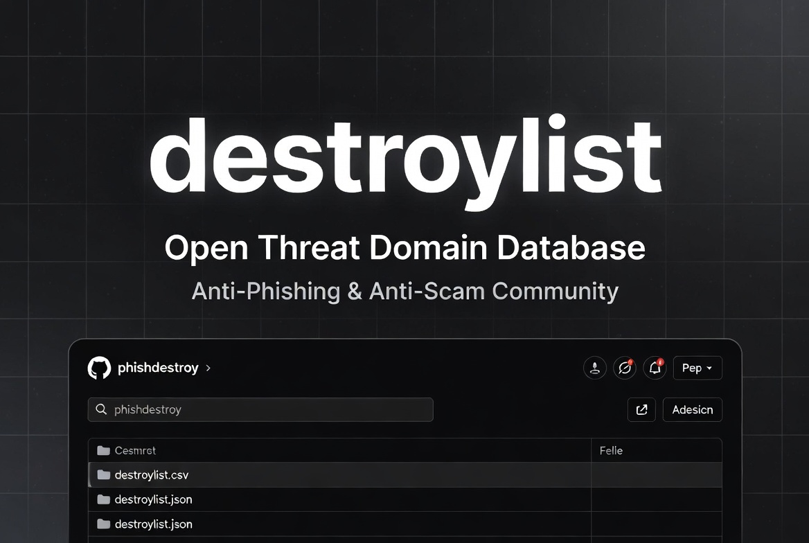Open the dropdown arrow beside Pep
The width and height of the screenshot is (809, 543).
pyautogui.click(x=711, y=368)
